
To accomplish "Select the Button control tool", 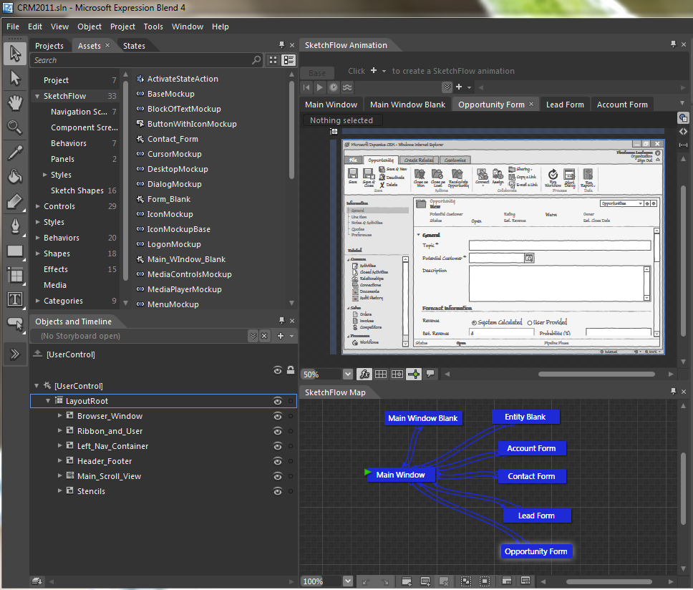I will tap(15, 324).
